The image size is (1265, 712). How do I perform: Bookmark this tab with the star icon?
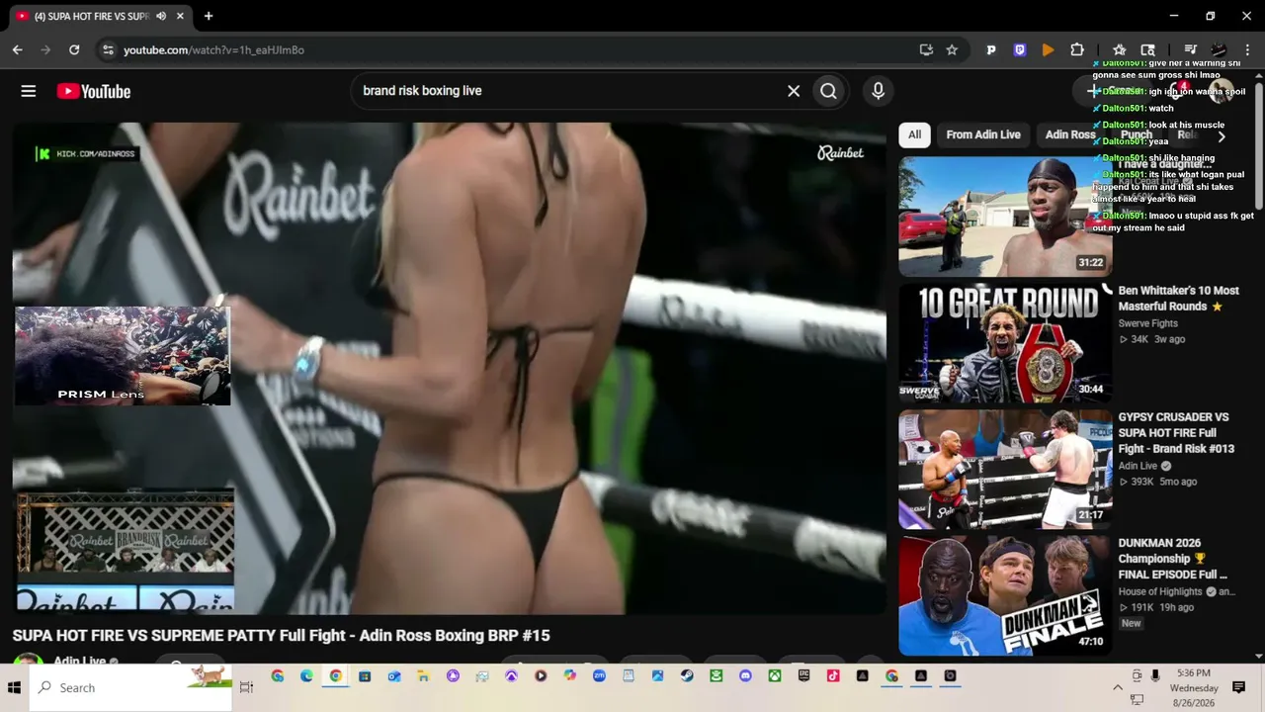click(x=952, y=49)
